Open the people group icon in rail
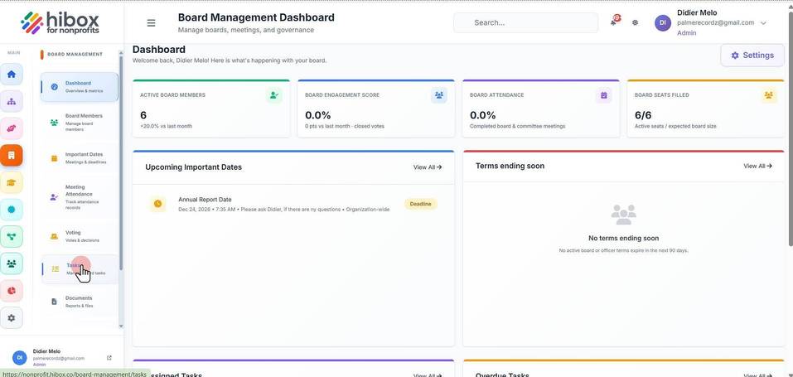 [12, 263]
